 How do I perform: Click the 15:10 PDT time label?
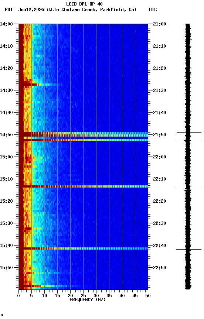click(x=6, y=179)
